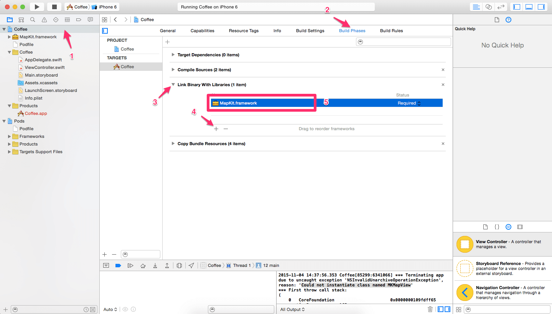This screenshot has width=552, height=314.
Task: Hide the debug area with arrow icon
Action: pos(106,265)
